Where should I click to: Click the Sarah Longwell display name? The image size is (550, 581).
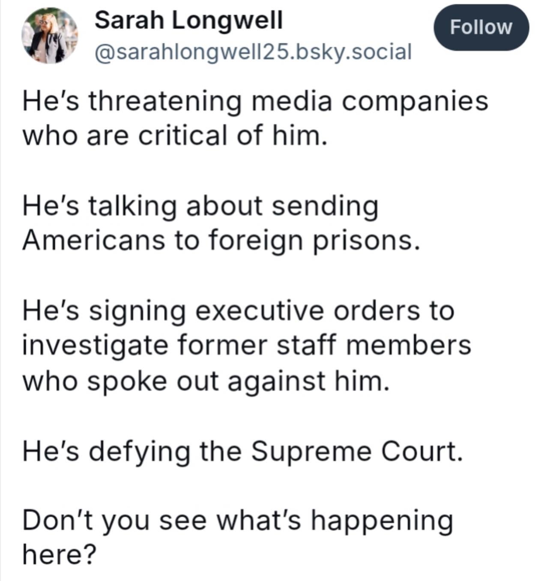pos(188,20)
